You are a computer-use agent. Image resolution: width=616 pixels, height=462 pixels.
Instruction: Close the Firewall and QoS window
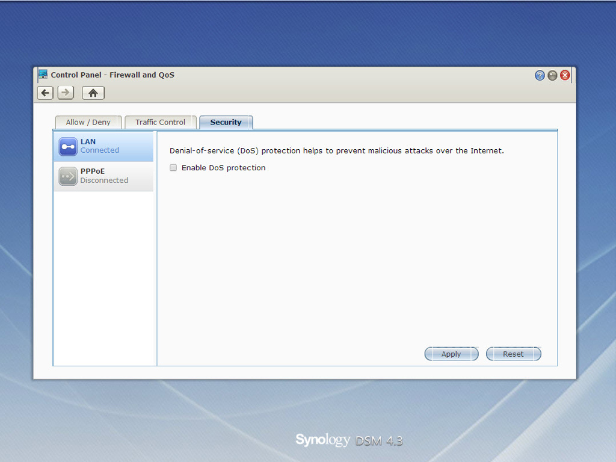565,75
